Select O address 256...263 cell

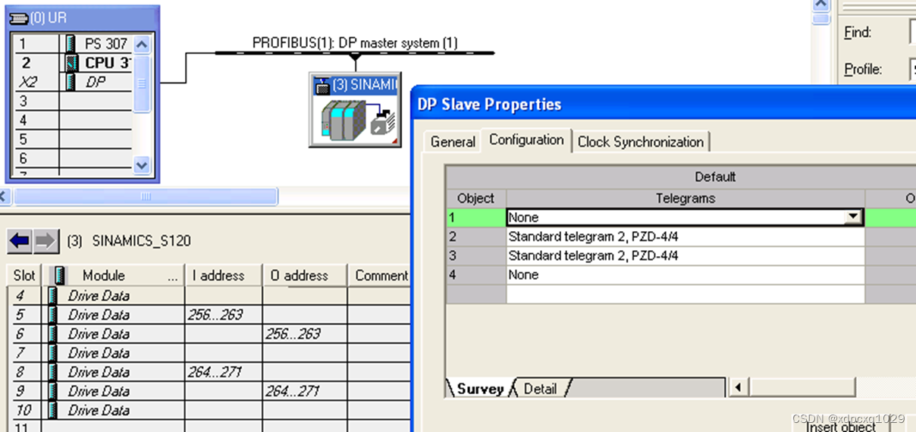(x=305, y=333)
